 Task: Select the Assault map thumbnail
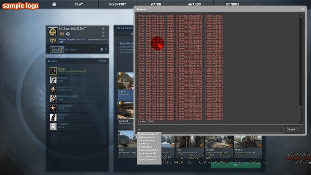tap(219, 141)
